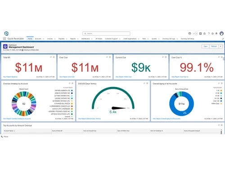Viewport: 225px width, 169px height.
Task: Expand the Total AR widget
Action: 54,57
